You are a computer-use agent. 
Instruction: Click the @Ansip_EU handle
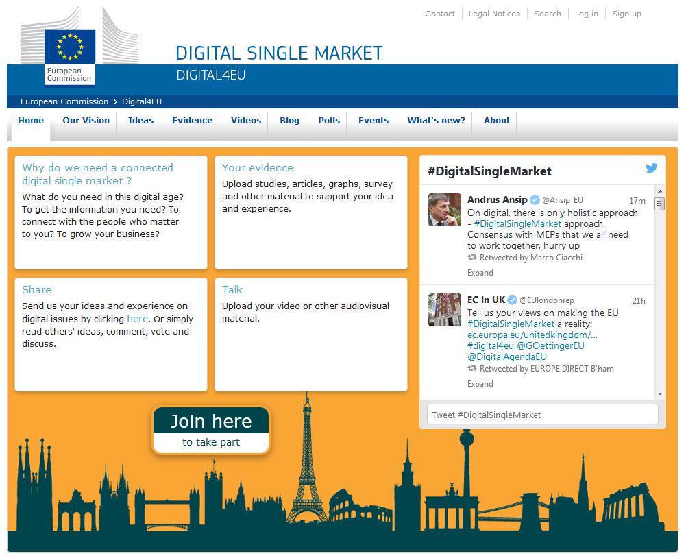click(562, 200)
